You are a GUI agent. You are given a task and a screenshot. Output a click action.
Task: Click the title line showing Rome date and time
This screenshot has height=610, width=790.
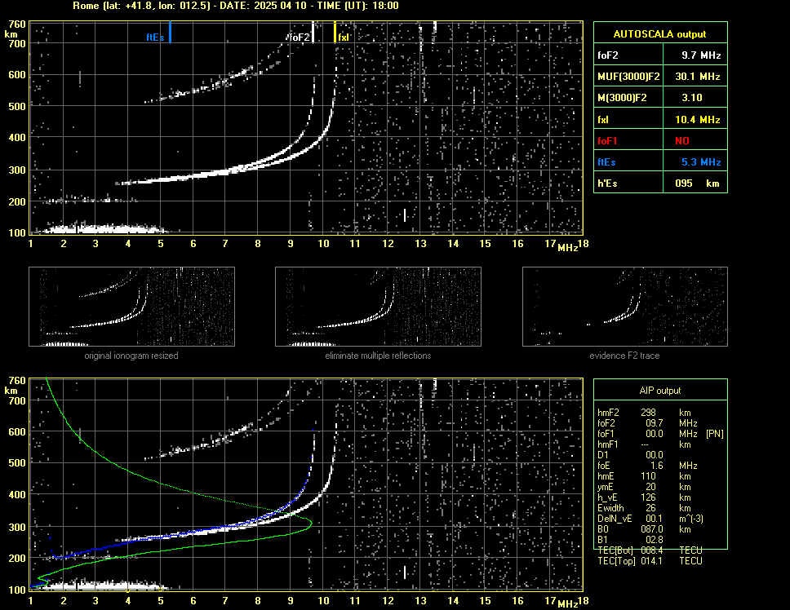[236, 6]
